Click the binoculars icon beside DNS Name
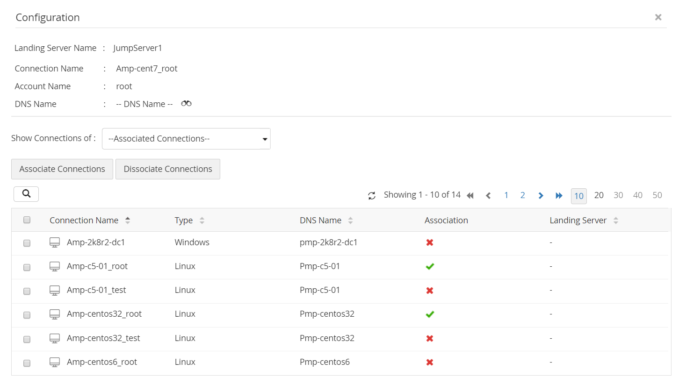686x384 pixels. (186, 103)
